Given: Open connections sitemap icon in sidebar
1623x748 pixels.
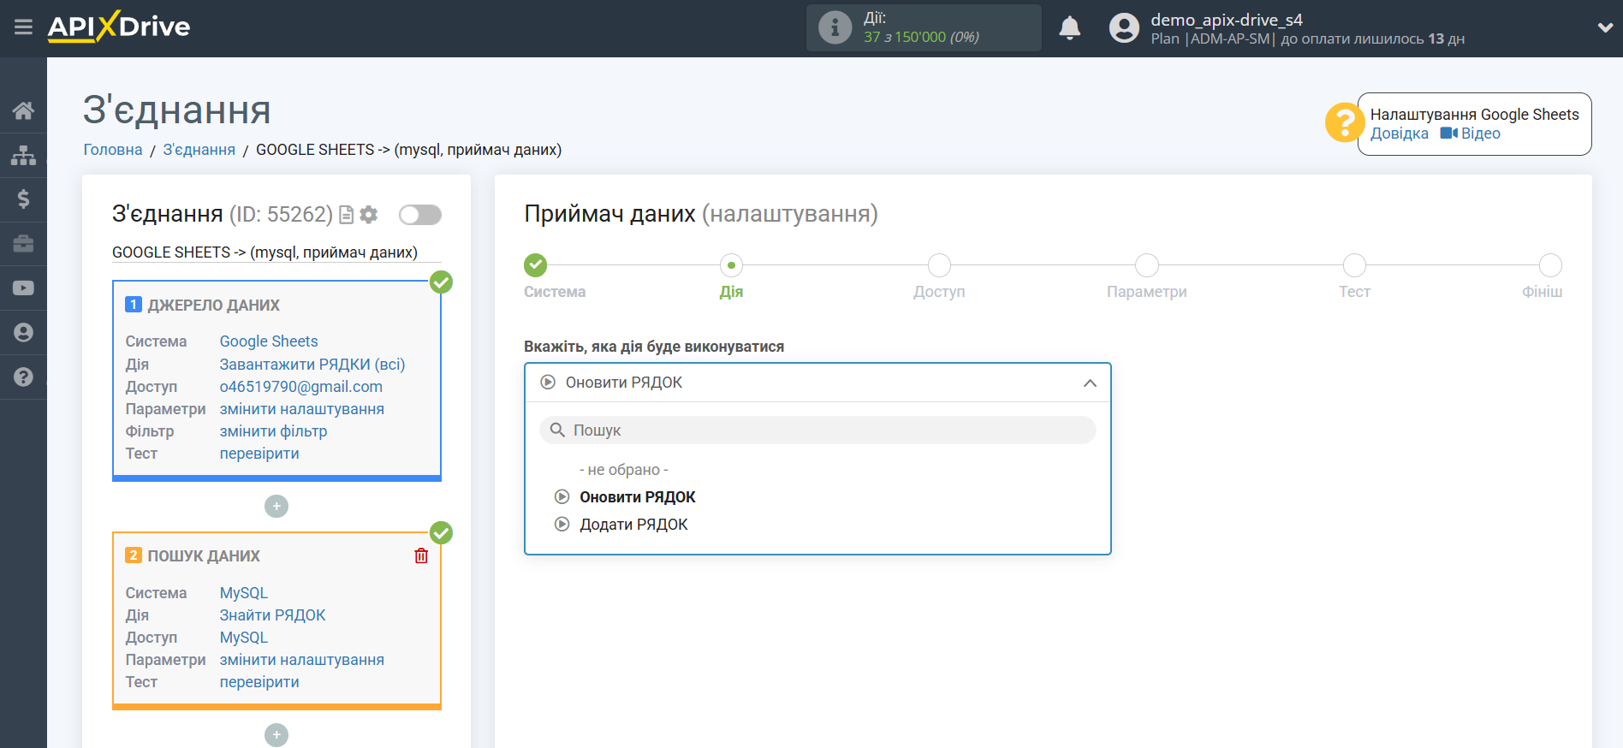Looking at the screenshot, I should pos(23,155).
